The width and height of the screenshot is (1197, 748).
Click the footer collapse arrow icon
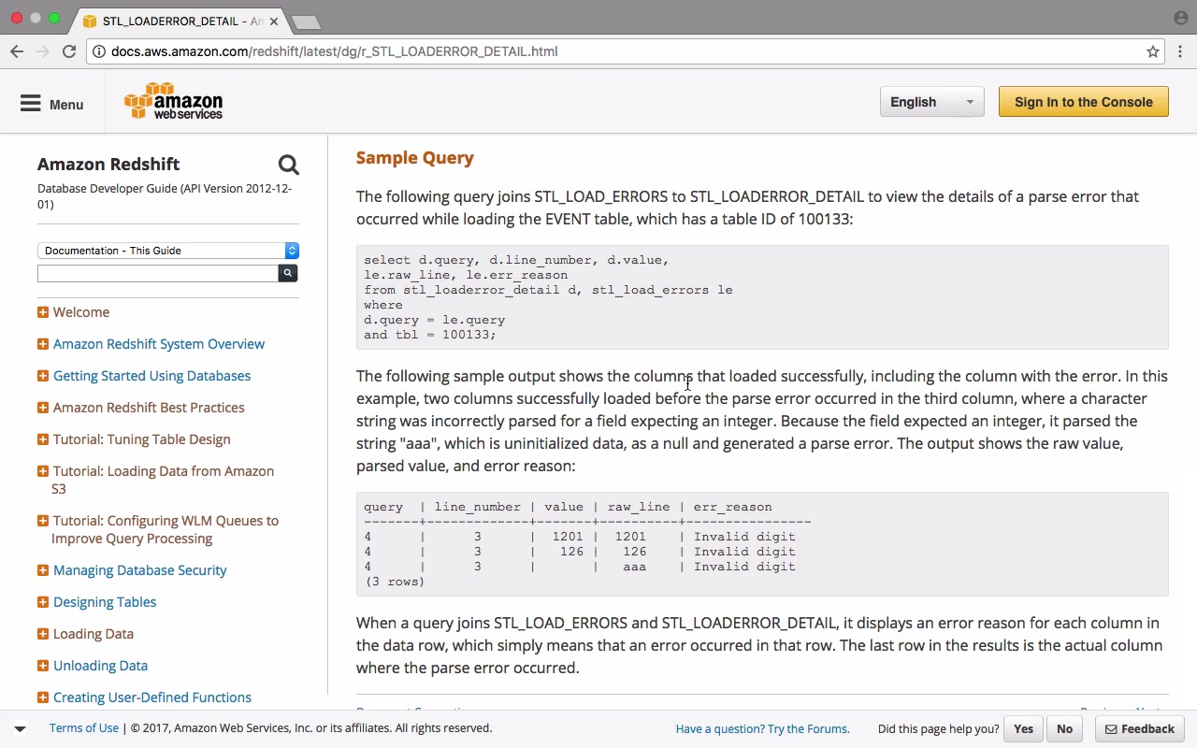20,728
